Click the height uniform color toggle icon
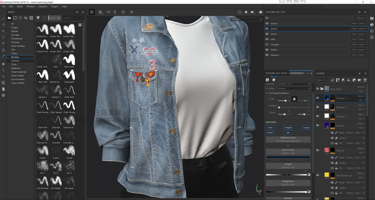The image size is (375, 200). [x=309, y=175]
